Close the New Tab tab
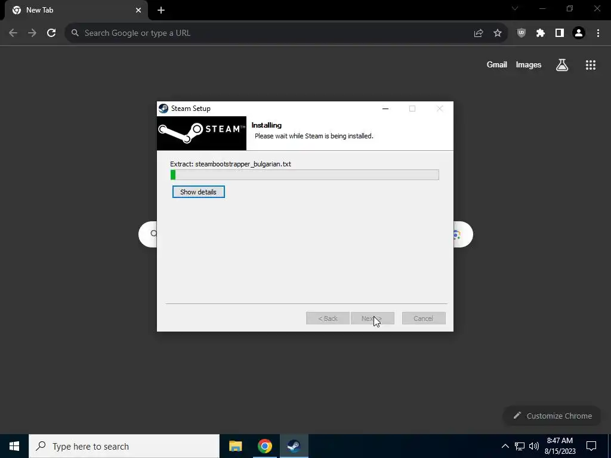The image size is (611, 458). coord(138,10)
